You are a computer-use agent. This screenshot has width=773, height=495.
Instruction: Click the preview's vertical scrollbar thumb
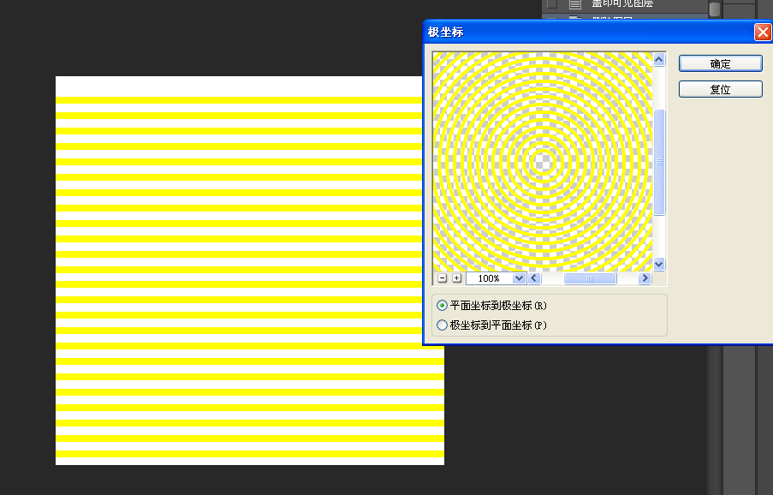point(659,162)
